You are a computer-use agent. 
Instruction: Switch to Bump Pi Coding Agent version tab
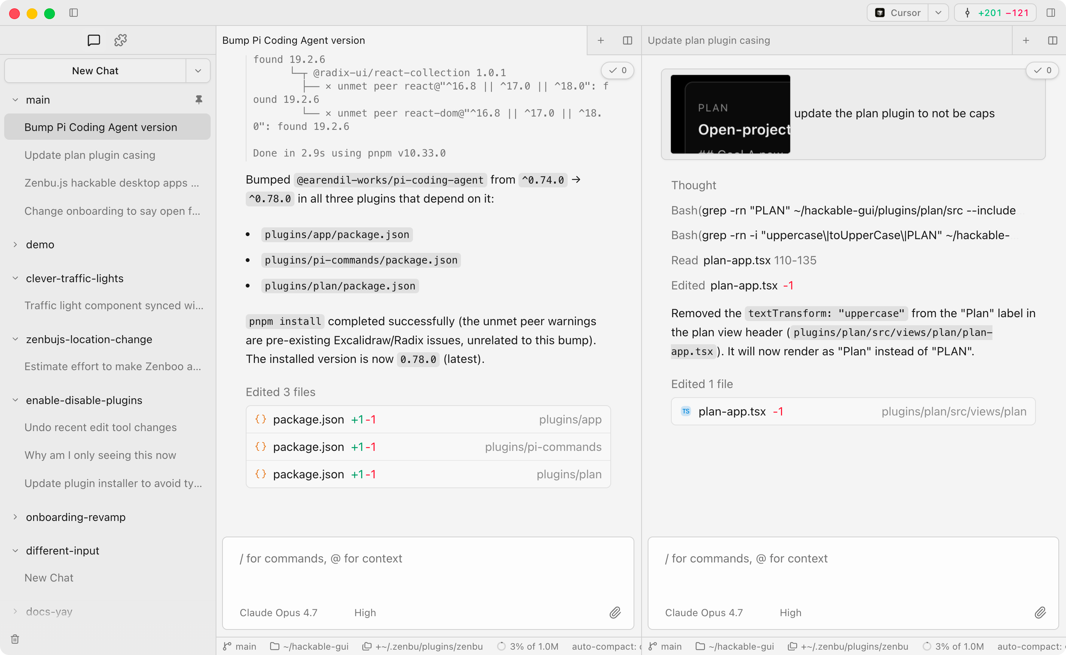(402, 40)
